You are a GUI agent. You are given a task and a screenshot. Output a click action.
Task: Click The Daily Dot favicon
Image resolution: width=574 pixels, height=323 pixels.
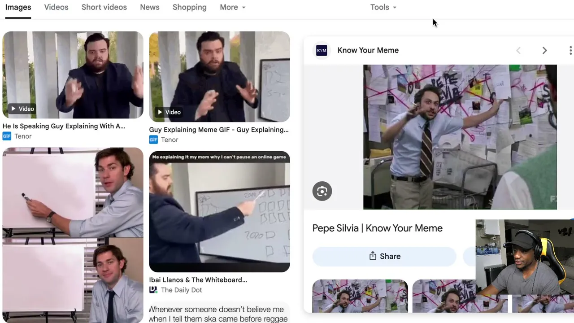pos(153,290)
